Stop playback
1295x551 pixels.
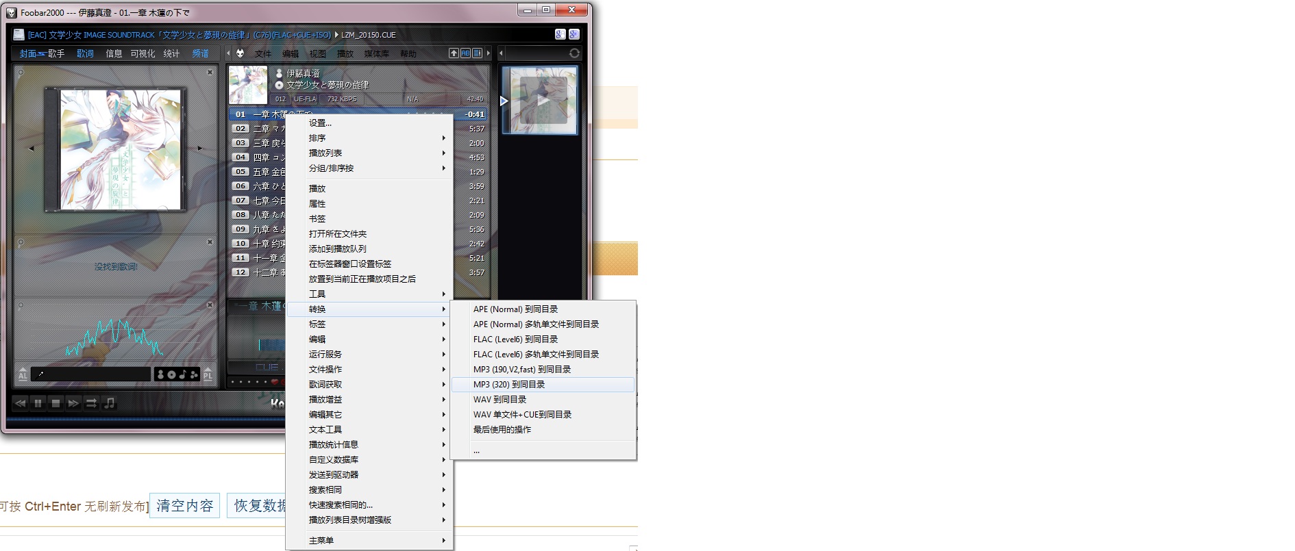click(x=56, y=403)
